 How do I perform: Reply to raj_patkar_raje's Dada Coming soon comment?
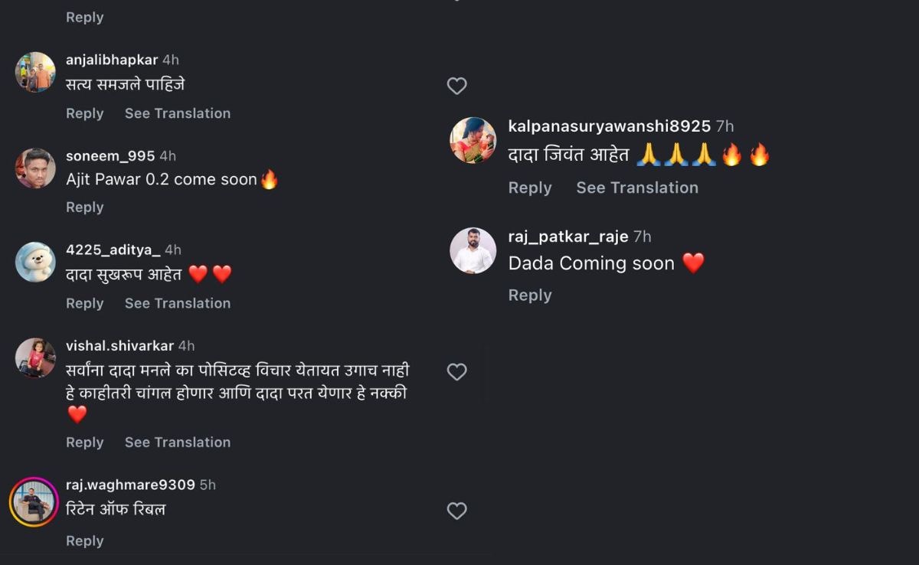tap(530, 296)
